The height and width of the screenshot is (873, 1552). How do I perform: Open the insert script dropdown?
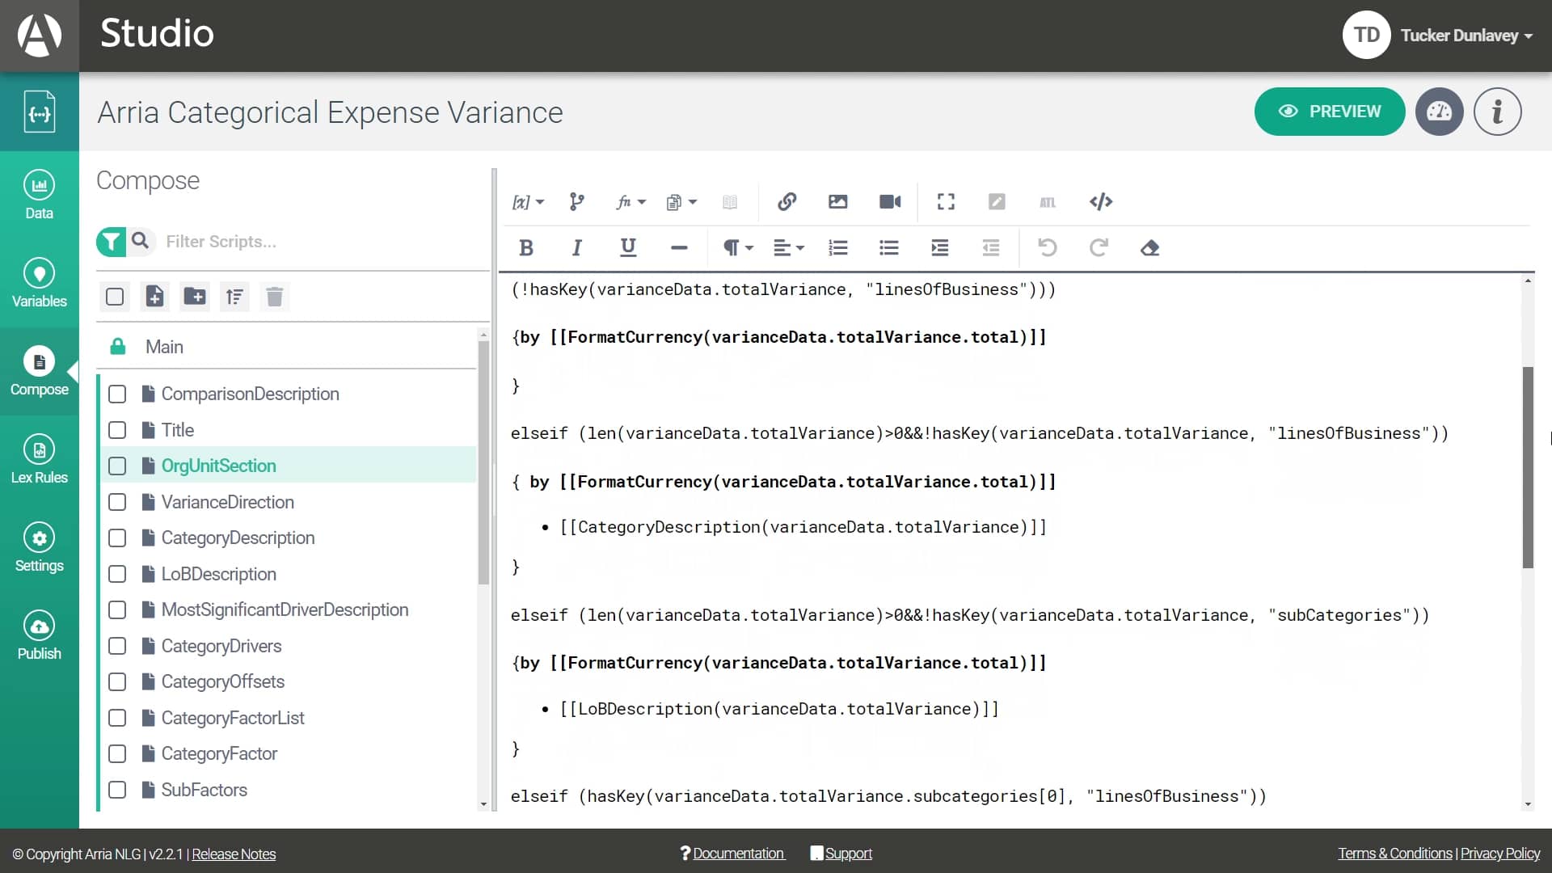pyautogui.click(x=681, y=202)
